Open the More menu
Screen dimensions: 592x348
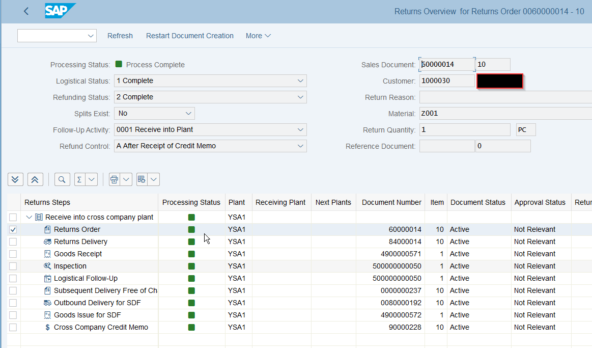coord(257,36)
